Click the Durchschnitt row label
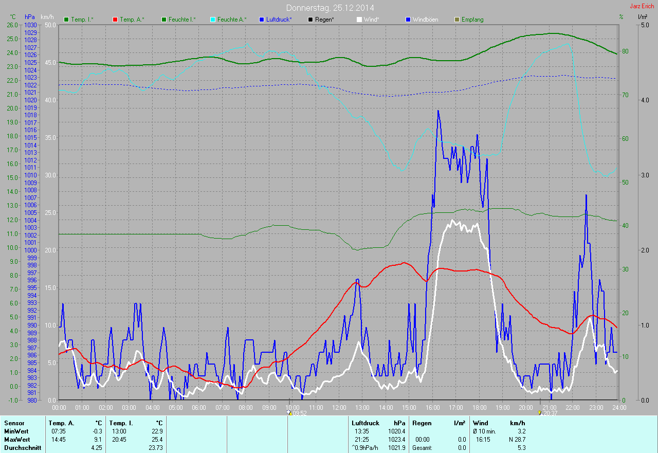The height and width of the screenshot is (453, 658). 21,448
